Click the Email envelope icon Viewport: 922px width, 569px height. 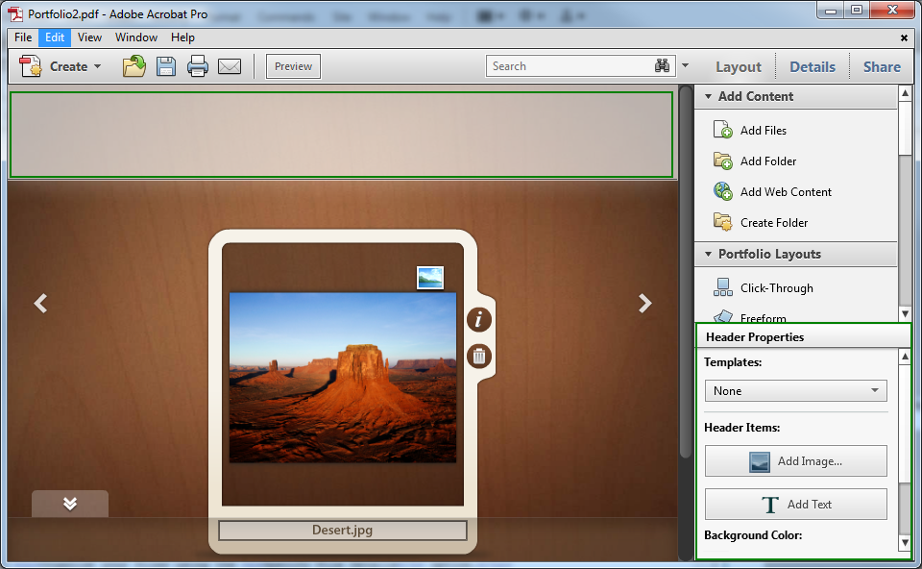[x=229, y=66]
